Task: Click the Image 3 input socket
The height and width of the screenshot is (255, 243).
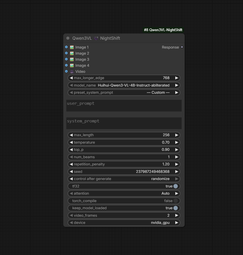Action: (x=66, y=59)
